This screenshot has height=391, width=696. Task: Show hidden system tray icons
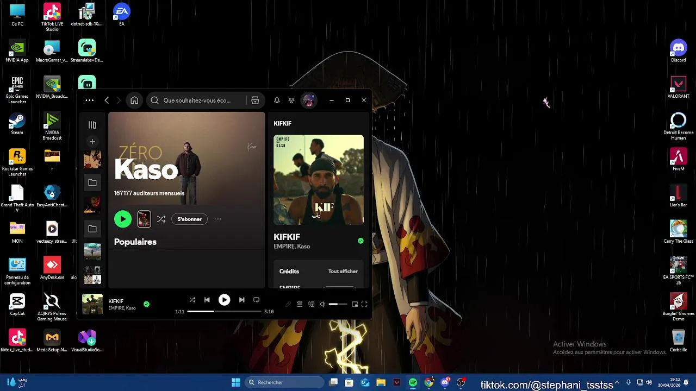617,382
